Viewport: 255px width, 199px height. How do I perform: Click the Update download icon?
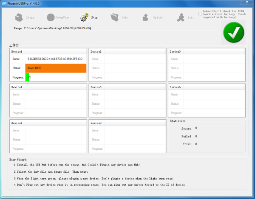[x=145, y=17]
